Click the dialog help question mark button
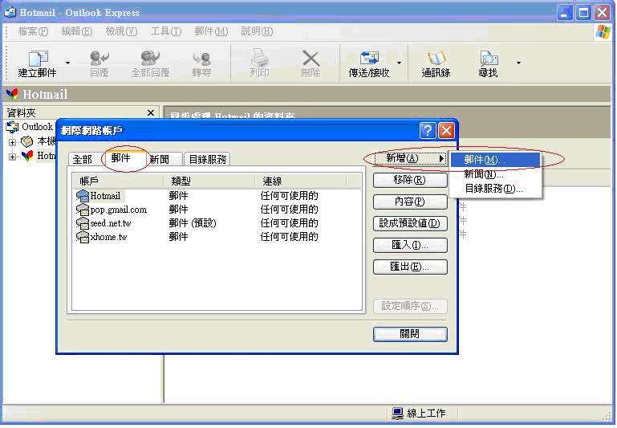The width and height of the screenshot is (617, 428). tap(428, 130)
